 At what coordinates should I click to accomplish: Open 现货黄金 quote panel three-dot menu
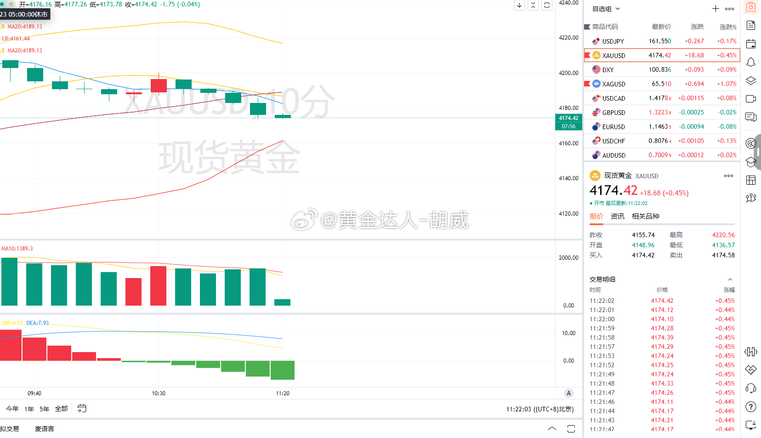(x=728, y=176)
